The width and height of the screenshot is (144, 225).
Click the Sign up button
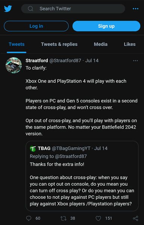[x=106, y=26]
